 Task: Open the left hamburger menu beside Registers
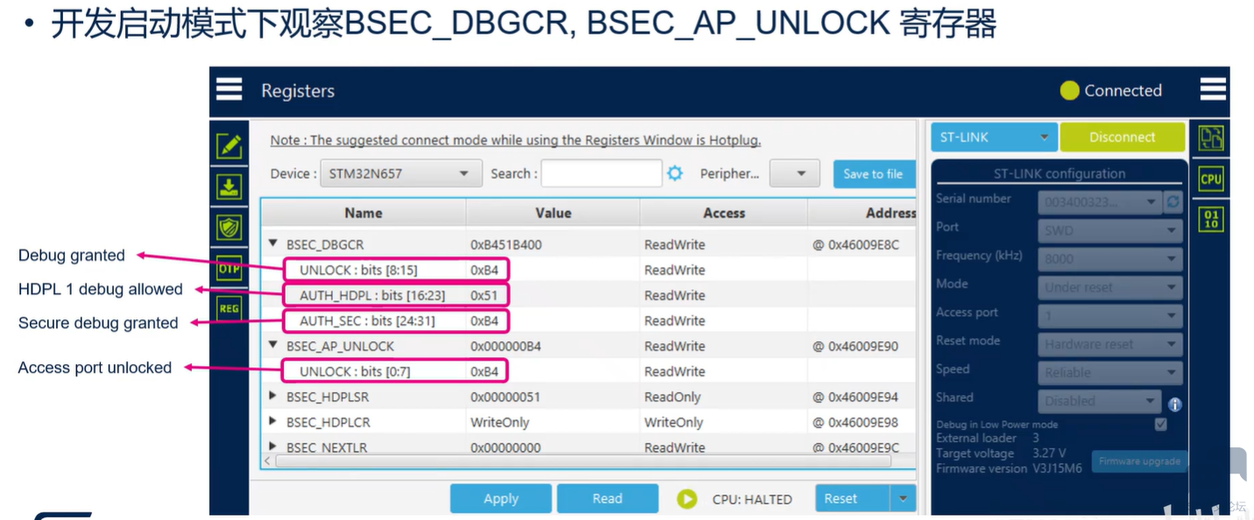(x=229, y=89)
